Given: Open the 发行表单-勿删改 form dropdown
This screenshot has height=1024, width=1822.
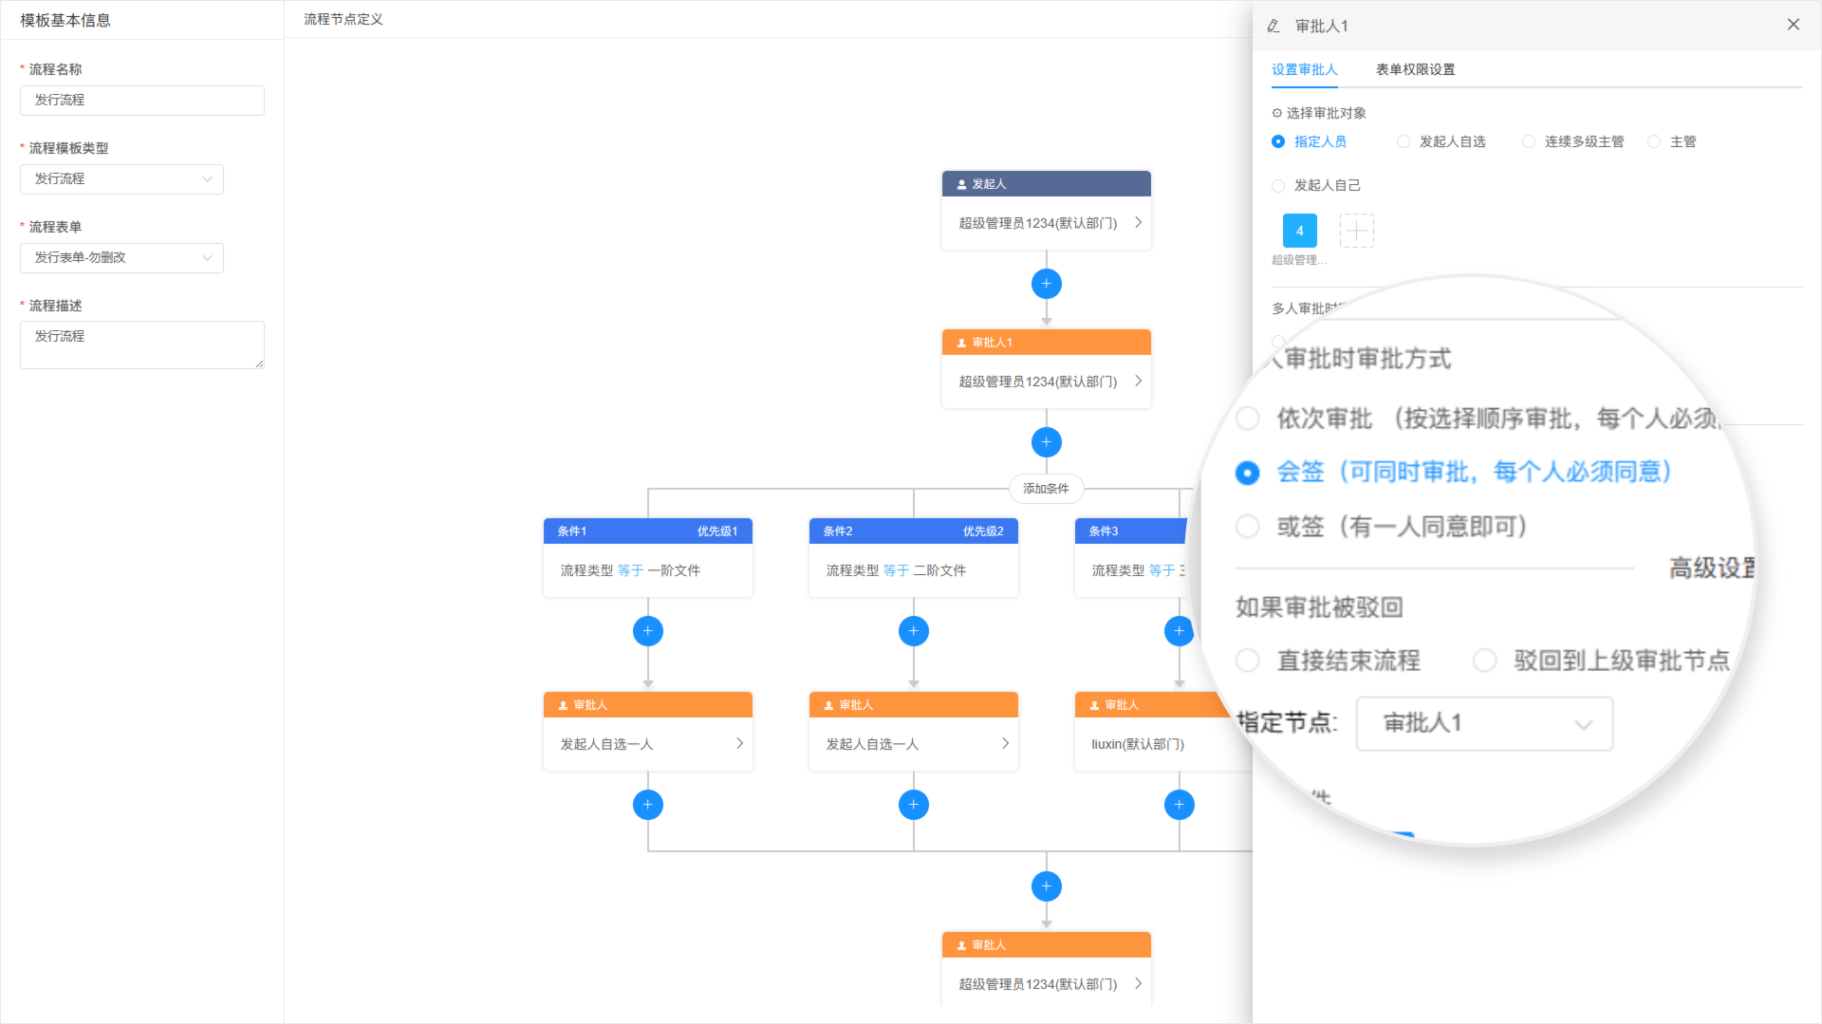Looking at the screenshot, I should pos(121,257).
